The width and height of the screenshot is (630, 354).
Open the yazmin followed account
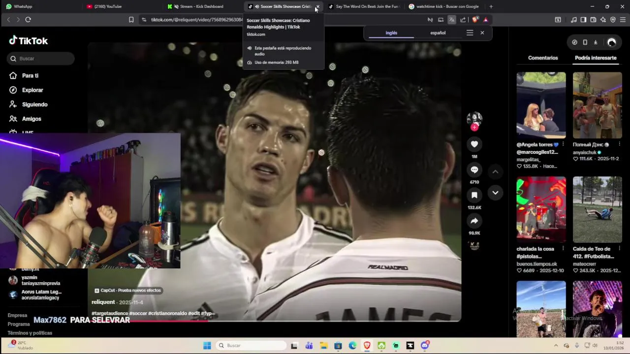coord(39,280)
